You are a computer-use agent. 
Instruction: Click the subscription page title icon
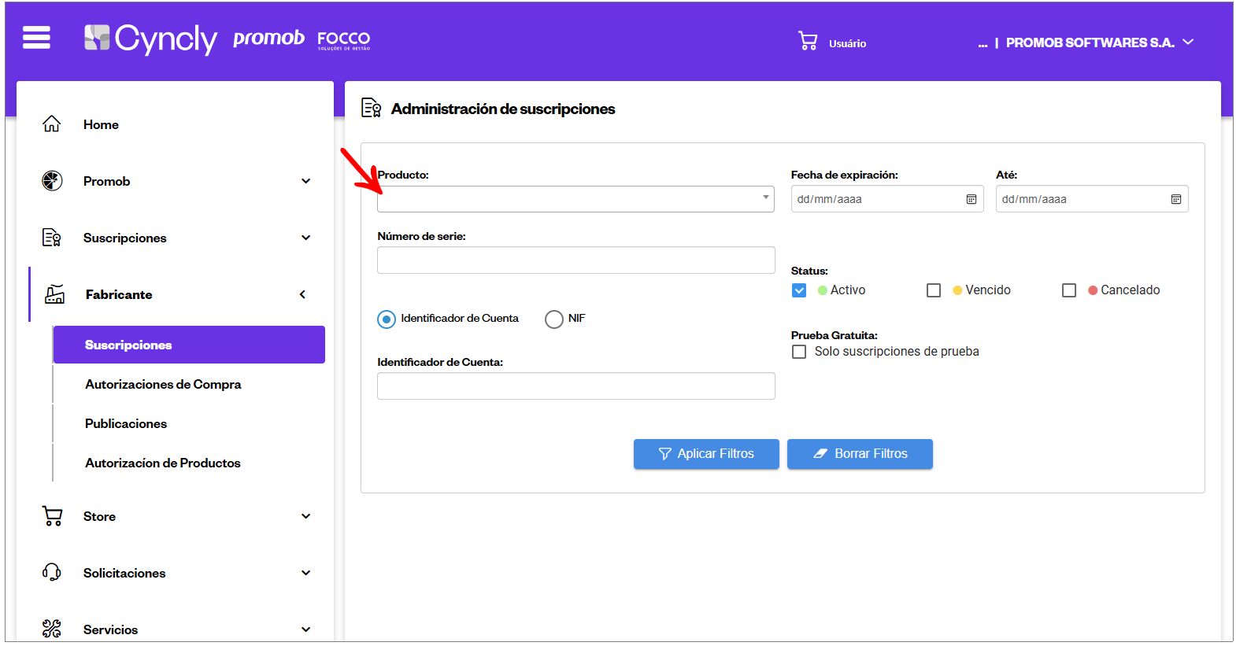click(372, 108)
